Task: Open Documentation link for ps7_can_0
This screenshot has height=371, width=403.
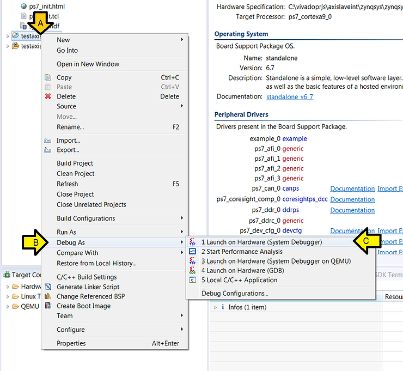Action: pyautogui.click(x=352, y=188)
